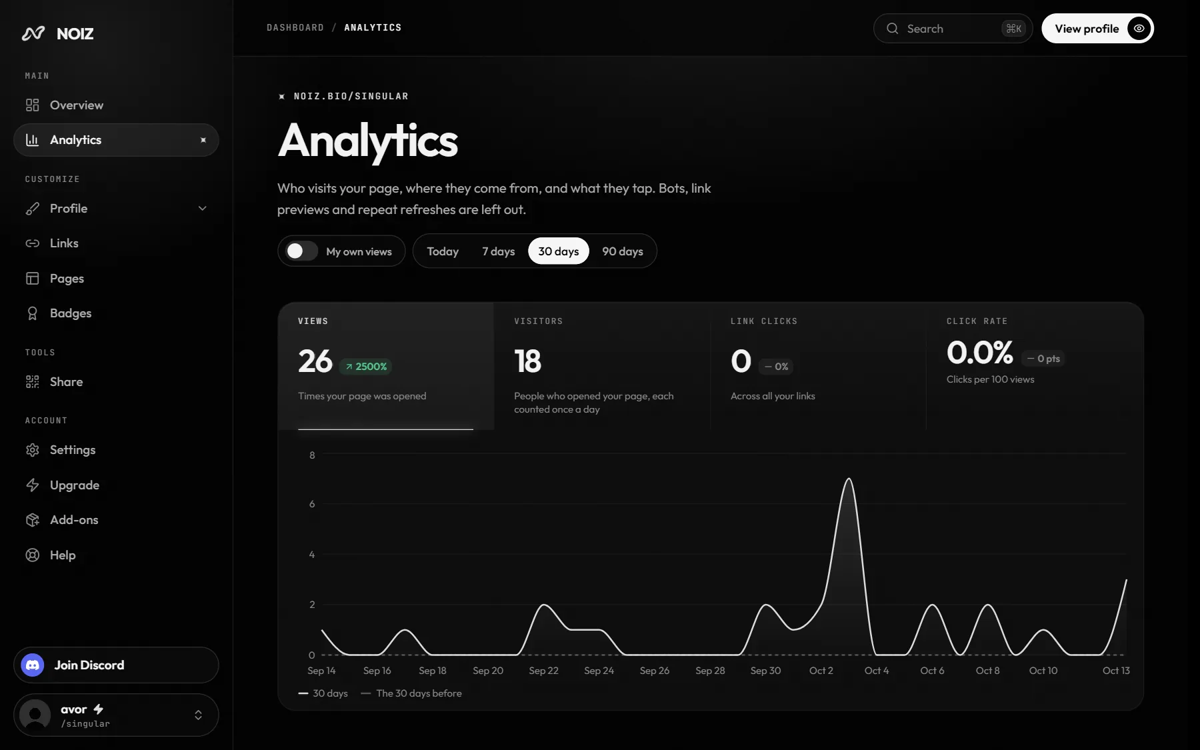Click The 30 days before legend entry
The height and width of the screenshot is (750, 1200).
(x=411, y=693)
